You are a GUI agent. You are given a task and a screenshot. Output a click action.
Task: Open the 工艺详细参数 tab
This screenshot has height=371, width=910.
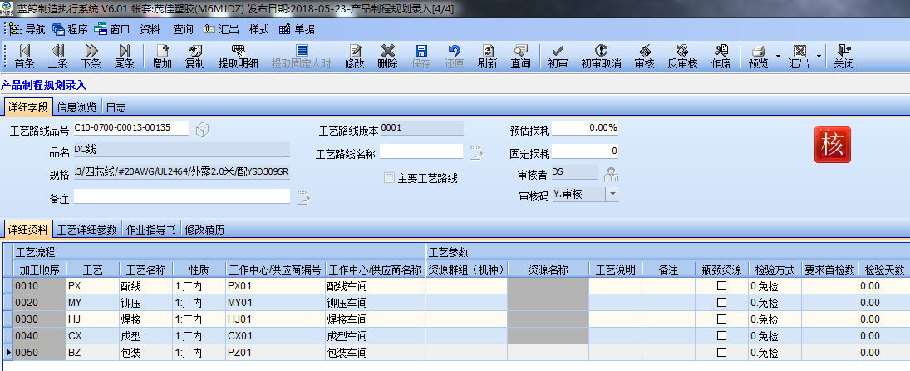(87, 230)
